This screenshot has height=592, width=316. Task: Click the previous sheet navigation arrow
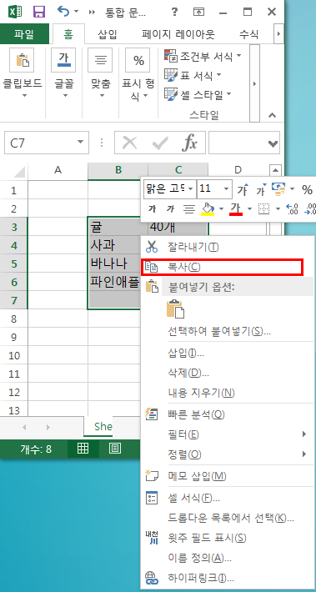click(x=24, y=428)
